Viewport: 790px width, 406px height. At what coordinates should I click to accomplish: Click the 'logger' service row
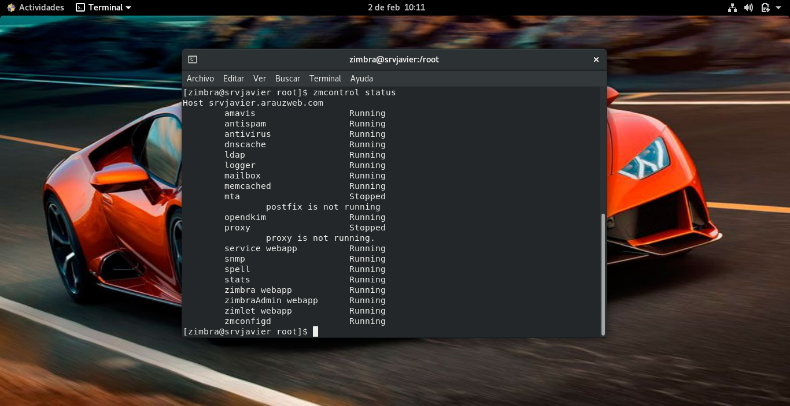point(305,165)
